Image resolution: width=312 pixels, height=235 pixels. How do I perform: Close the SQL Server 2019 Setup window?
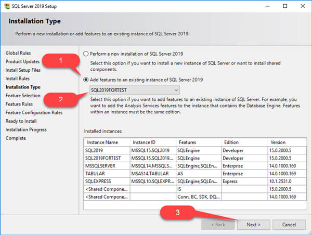point(303,6)
